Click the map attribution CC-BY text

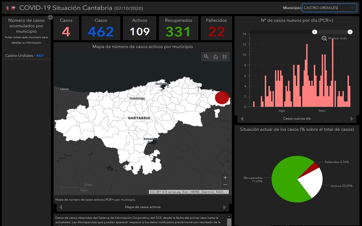[x=188, y=192]
